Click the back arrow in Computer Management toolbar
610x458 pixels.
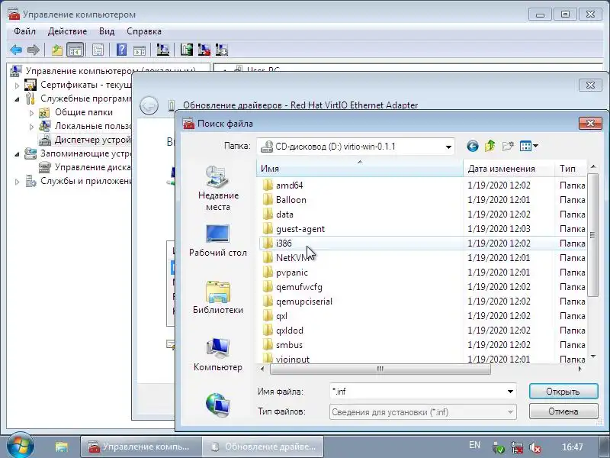[x=16, y=50]
